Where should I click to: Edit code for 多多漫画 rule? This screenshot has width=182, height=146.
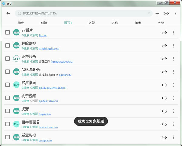[164, 85]
